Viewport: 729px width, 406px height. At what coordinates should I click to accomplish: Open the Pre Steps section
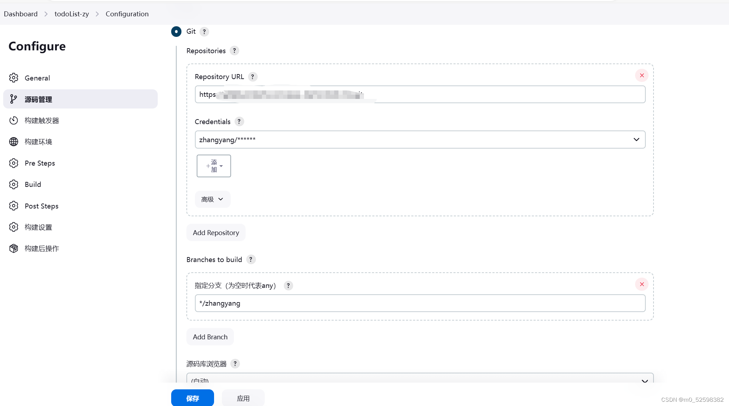40,163
